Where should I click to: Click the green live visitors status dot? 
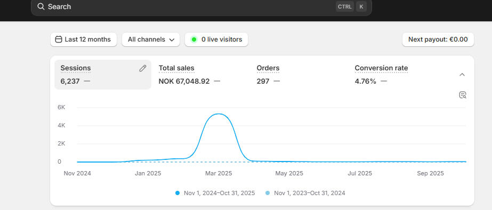tap(194, 39)
